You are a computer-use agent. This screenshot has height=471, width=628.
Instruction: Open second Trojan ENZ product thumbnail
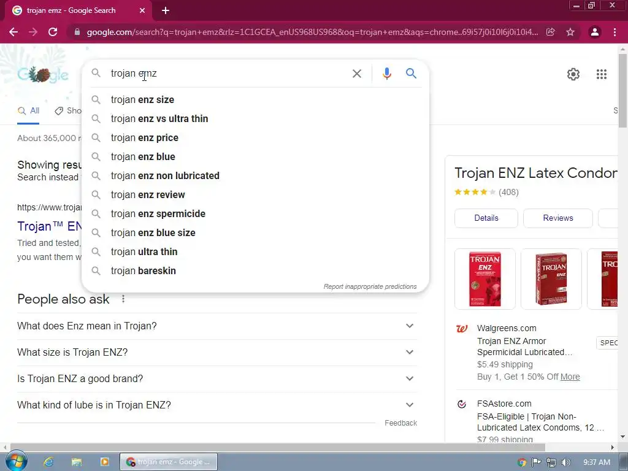pyautogui.click(x=551, y=279)
